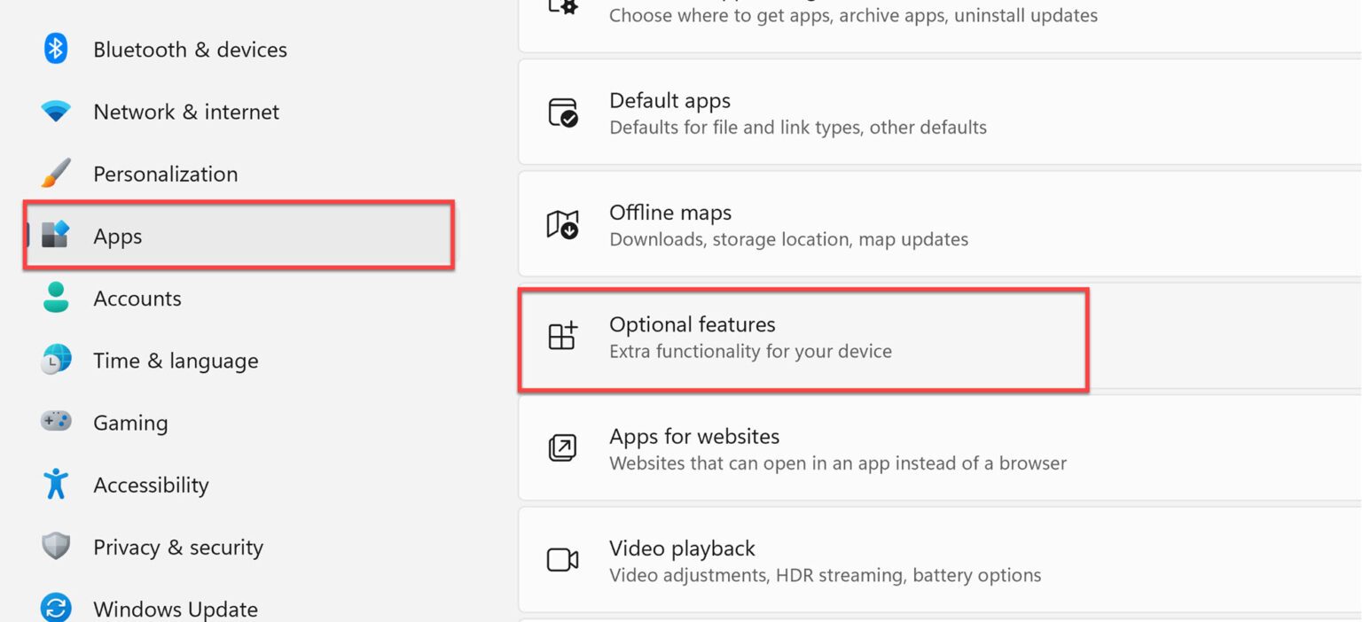Click the Optional features icon
The image size is (1362, 622).
coord(563,336)
